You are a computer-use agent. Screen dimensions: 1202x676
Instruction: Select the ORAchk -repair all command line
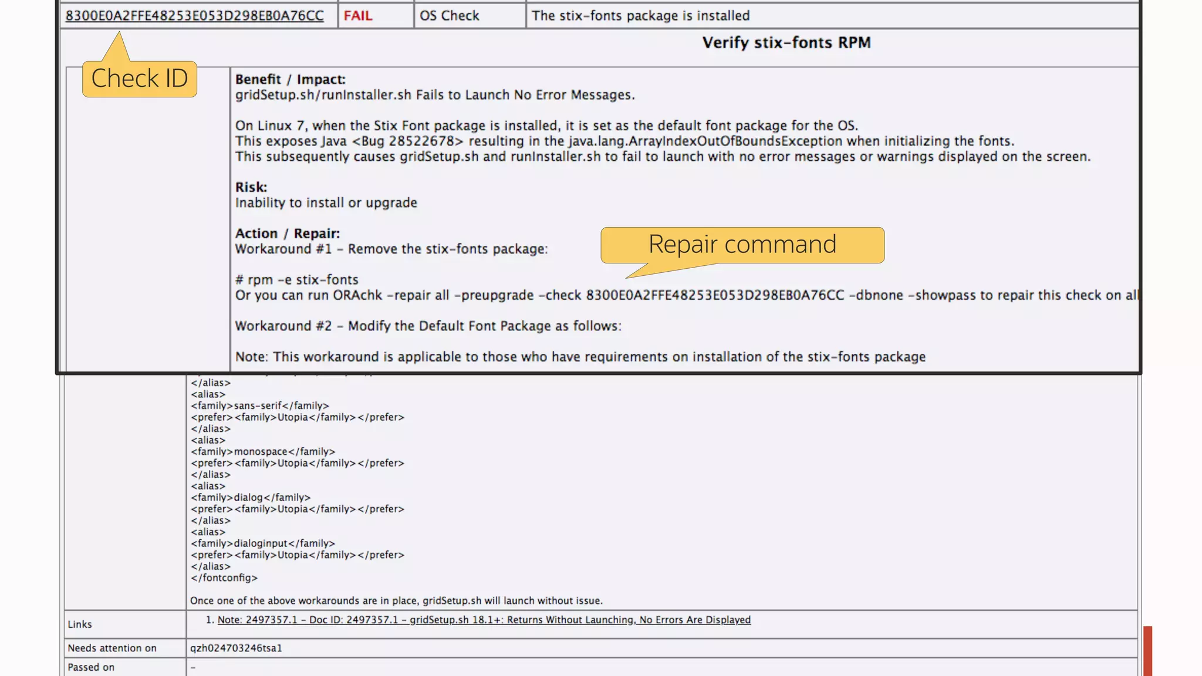pos(687,295)
